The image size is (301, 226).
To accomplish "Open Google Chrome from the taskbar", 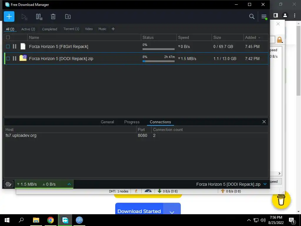I will [x=51, y=220].
